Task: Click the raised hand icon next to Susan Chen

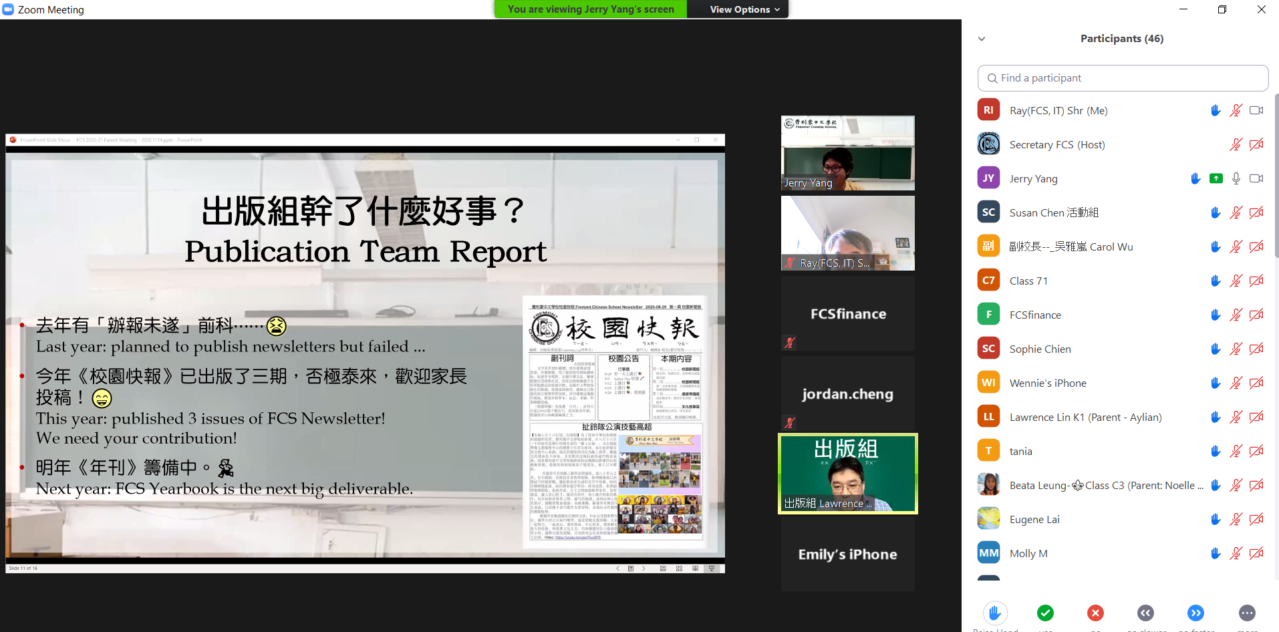Action: 1216,212
